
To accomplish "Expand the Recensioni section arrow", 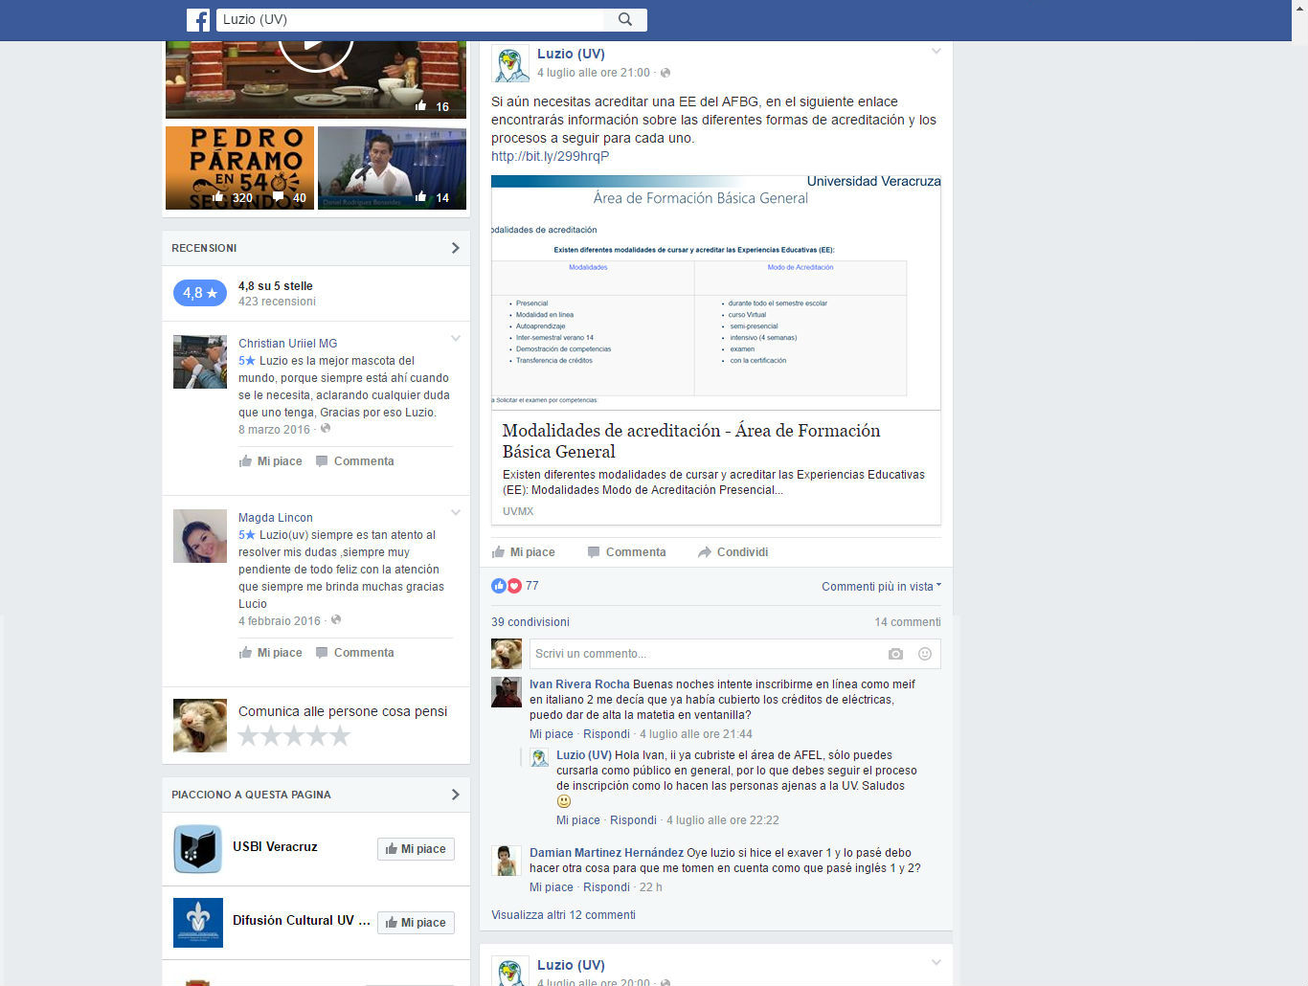I will 455,248.
